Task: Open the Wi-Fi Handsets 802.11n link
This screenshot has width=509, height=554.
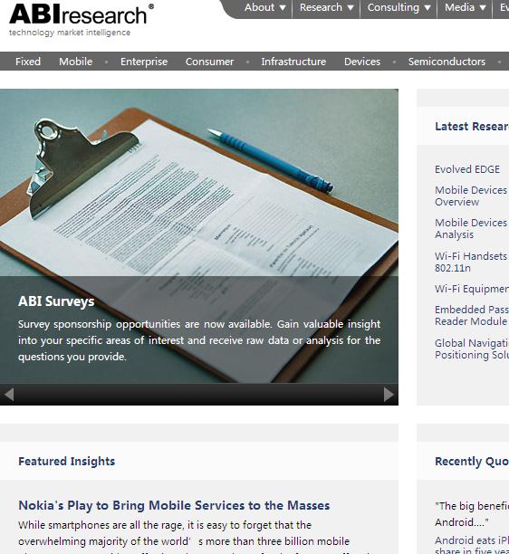Action: click(x=471, y=262)
